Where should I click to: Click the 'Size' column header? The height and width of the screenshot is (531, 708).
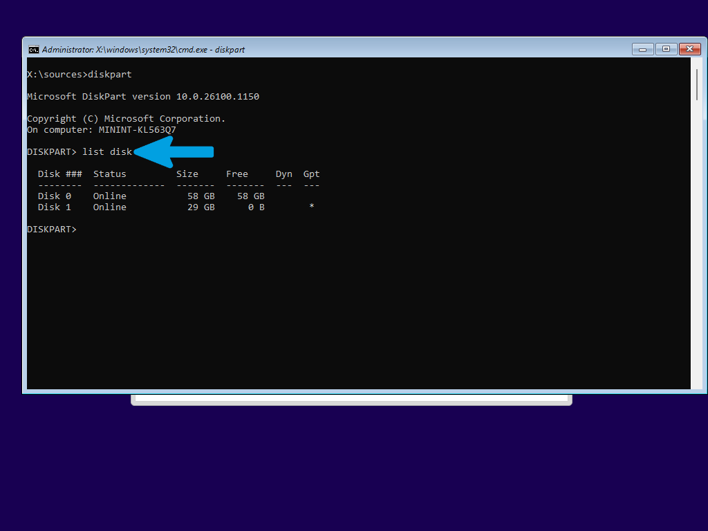pos(187,174)
